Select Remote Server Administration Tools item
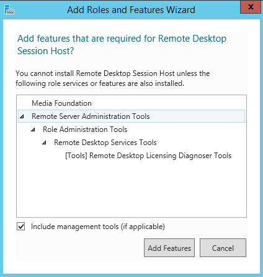Screen dimensions: 263x277 click(x=131, y=116)
